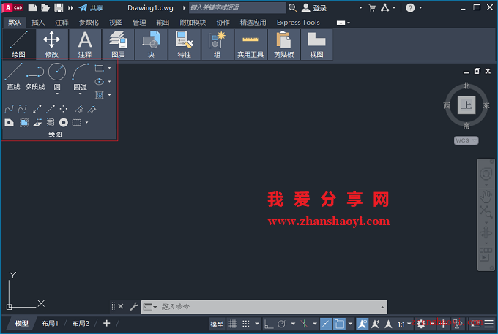Open the 实用工具 ribbon panel button
The height and width of the screenshot is (334, 498).
250,44
